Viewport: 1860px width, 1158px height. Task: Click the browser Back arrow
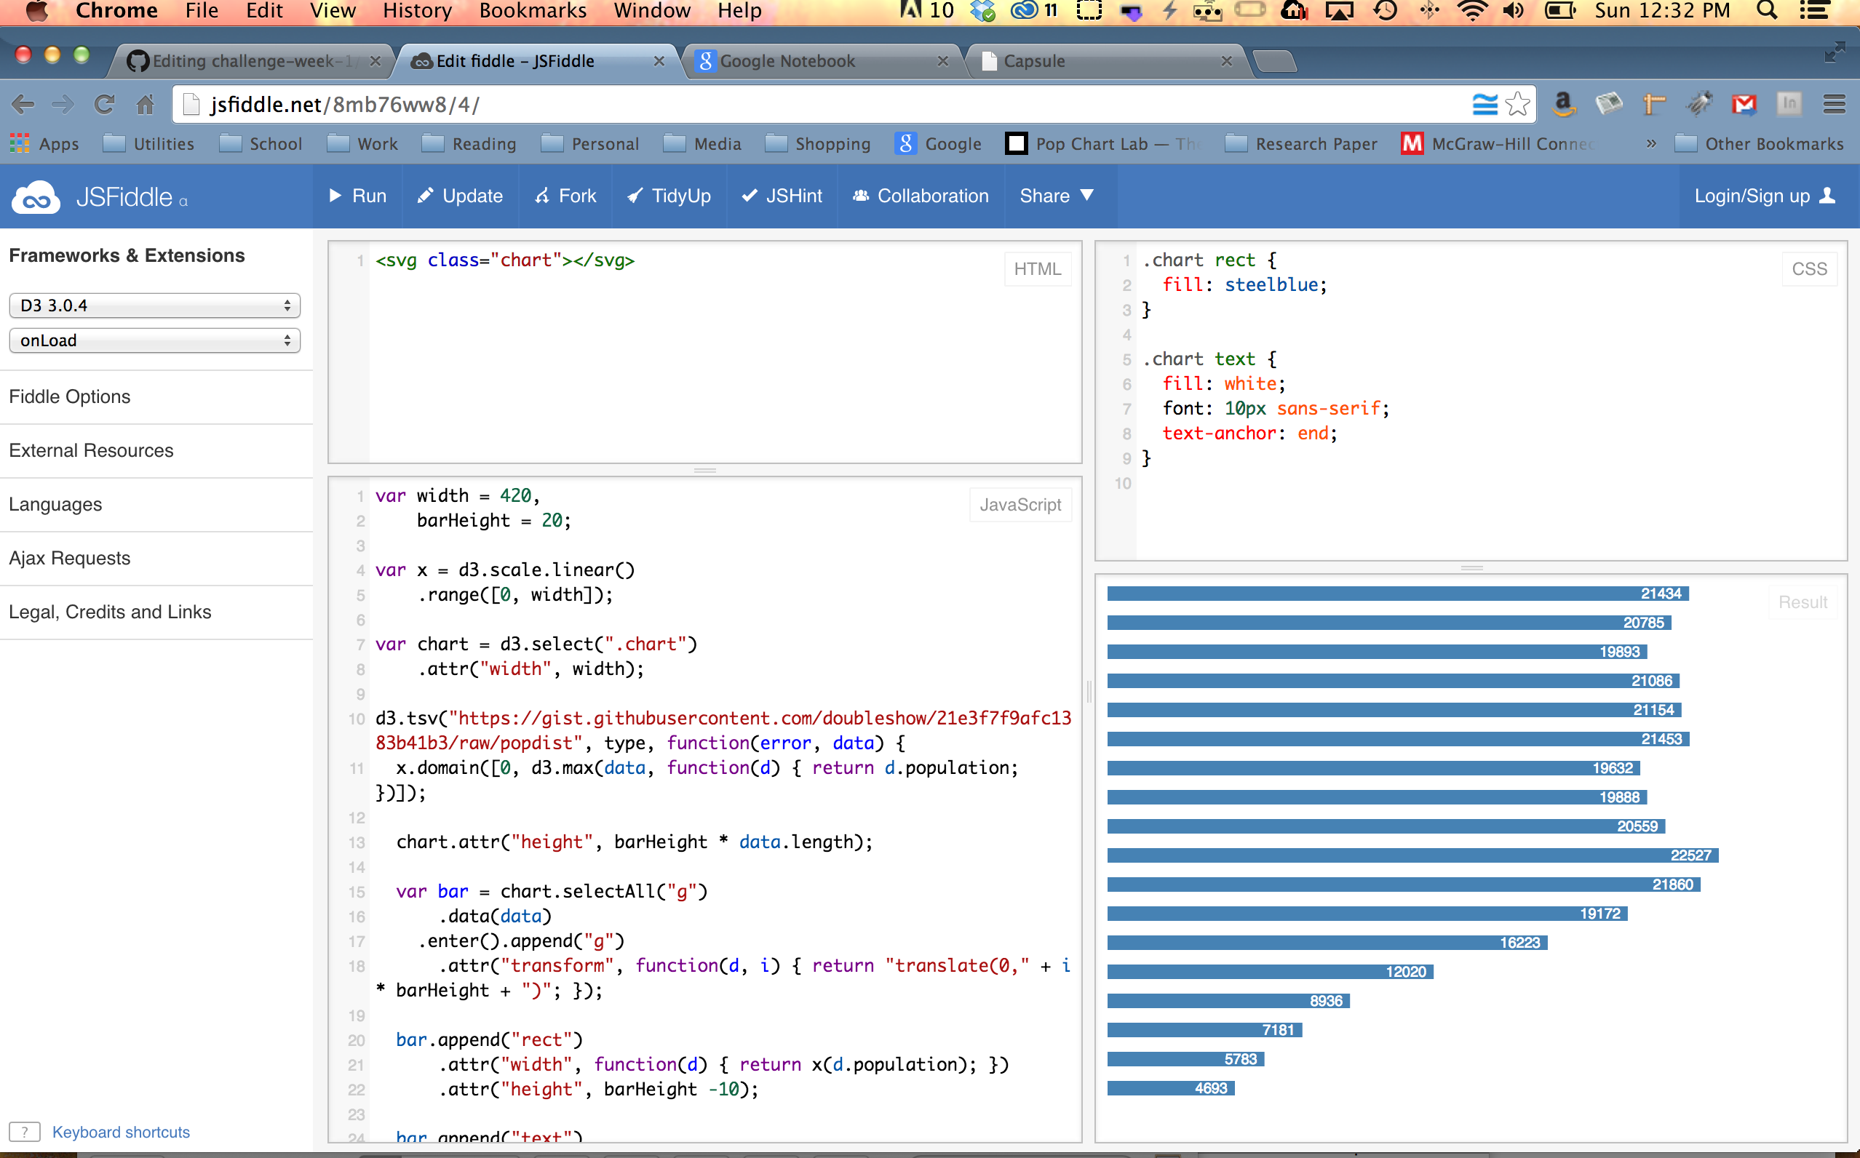23,104
